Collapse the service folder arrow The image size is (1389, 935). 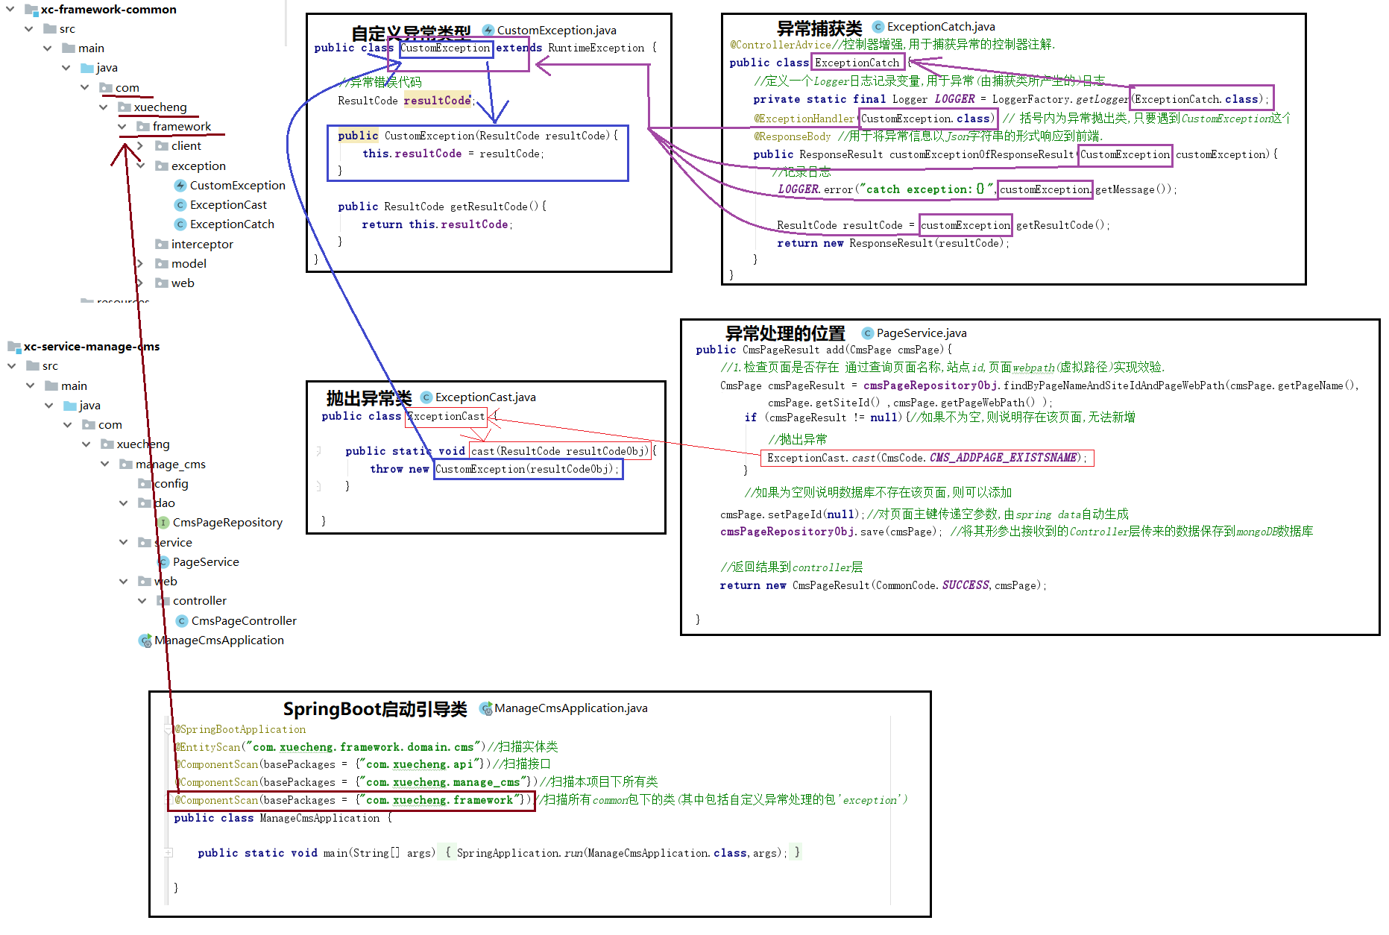click(124, 542)
